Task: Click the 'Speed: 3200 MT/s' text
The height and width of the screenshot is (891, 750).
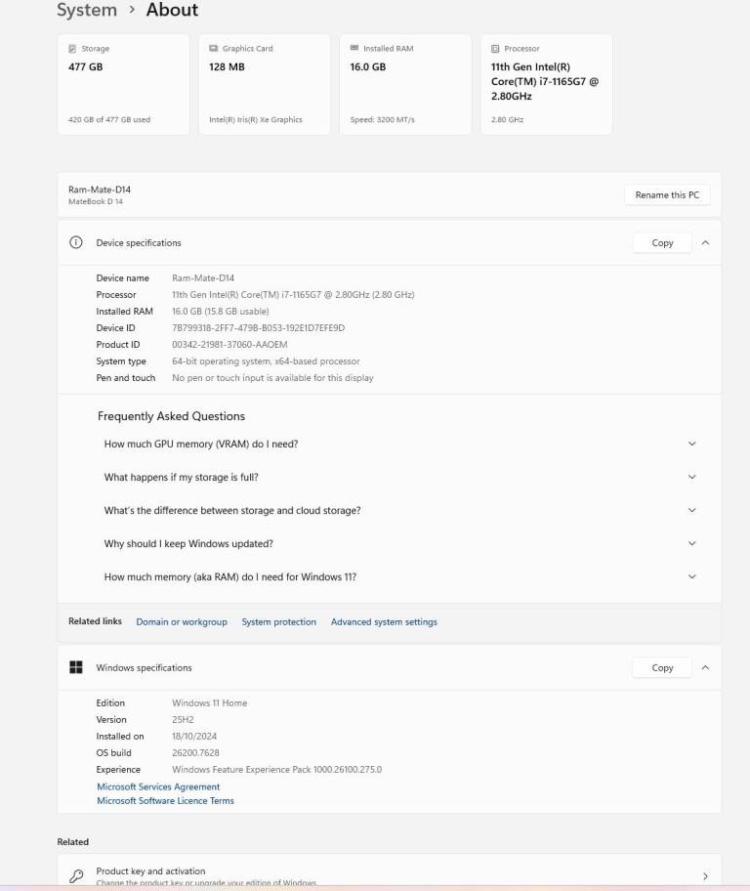Action: click(383, 119)
